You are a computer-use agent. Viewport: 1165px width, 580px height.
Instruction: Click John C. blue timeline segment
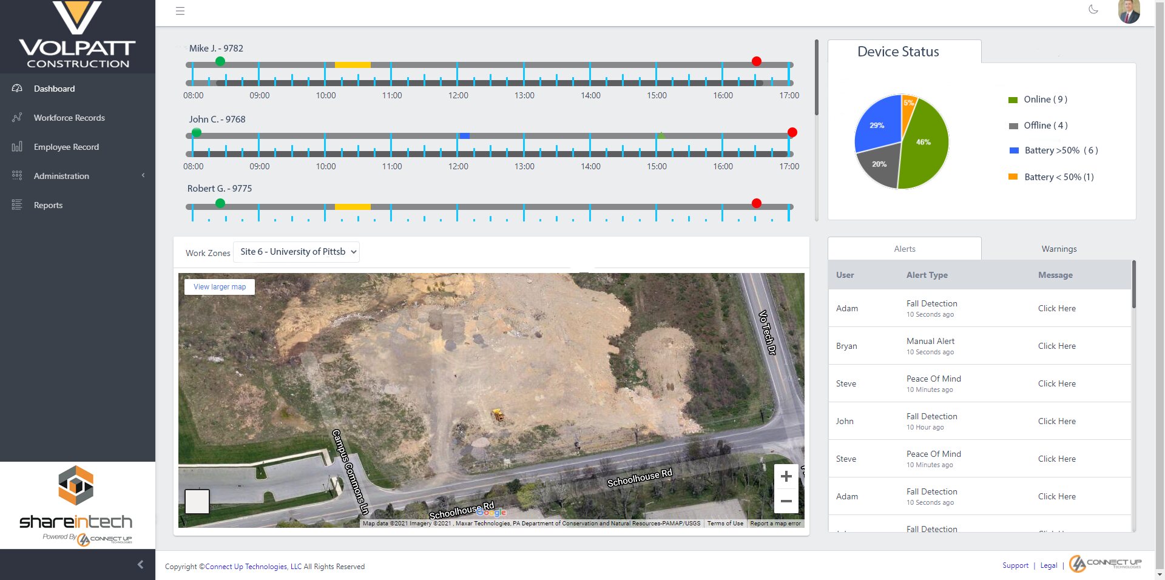(465, 136)
